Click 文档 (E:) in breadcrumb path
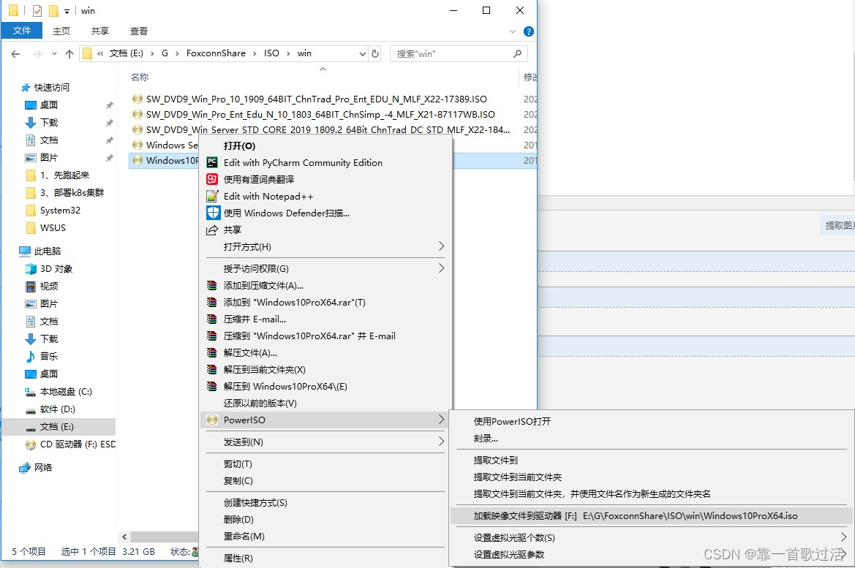Viewport: 855px width, 568px height. [127, 53]
